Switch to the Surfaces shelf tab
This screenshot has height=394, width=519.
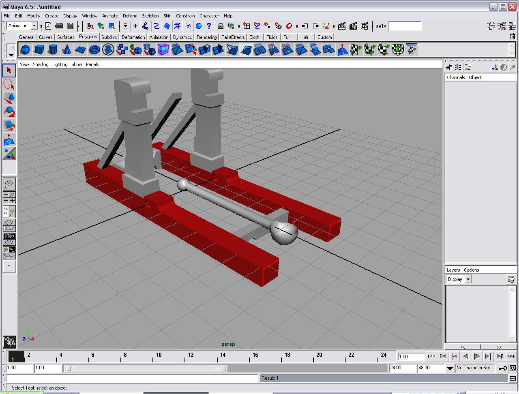coord(66,37)
